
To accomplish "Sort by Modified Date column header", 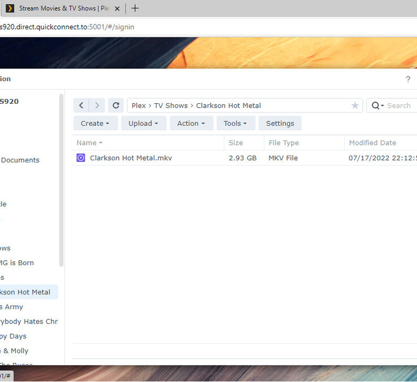I will (381, 143).
